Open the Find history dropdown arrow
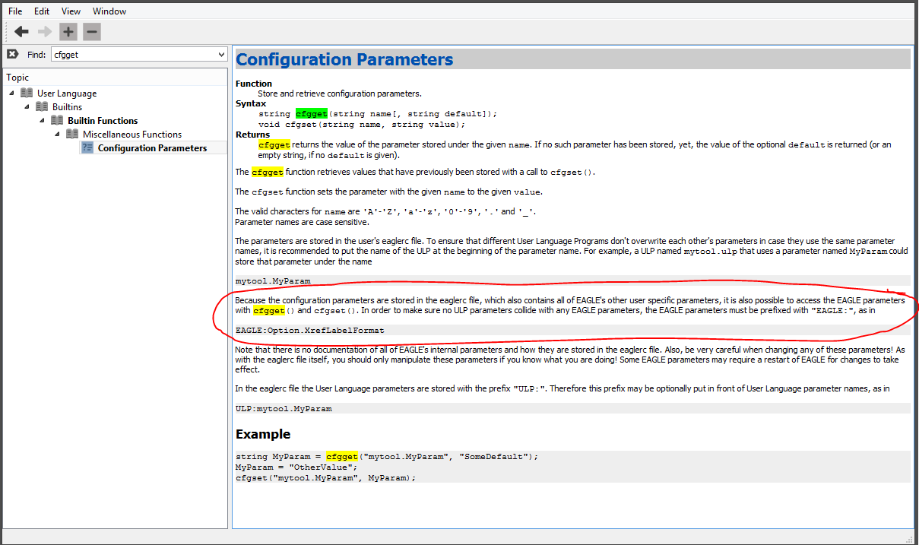919x545 pixels. tap(221, 55)
